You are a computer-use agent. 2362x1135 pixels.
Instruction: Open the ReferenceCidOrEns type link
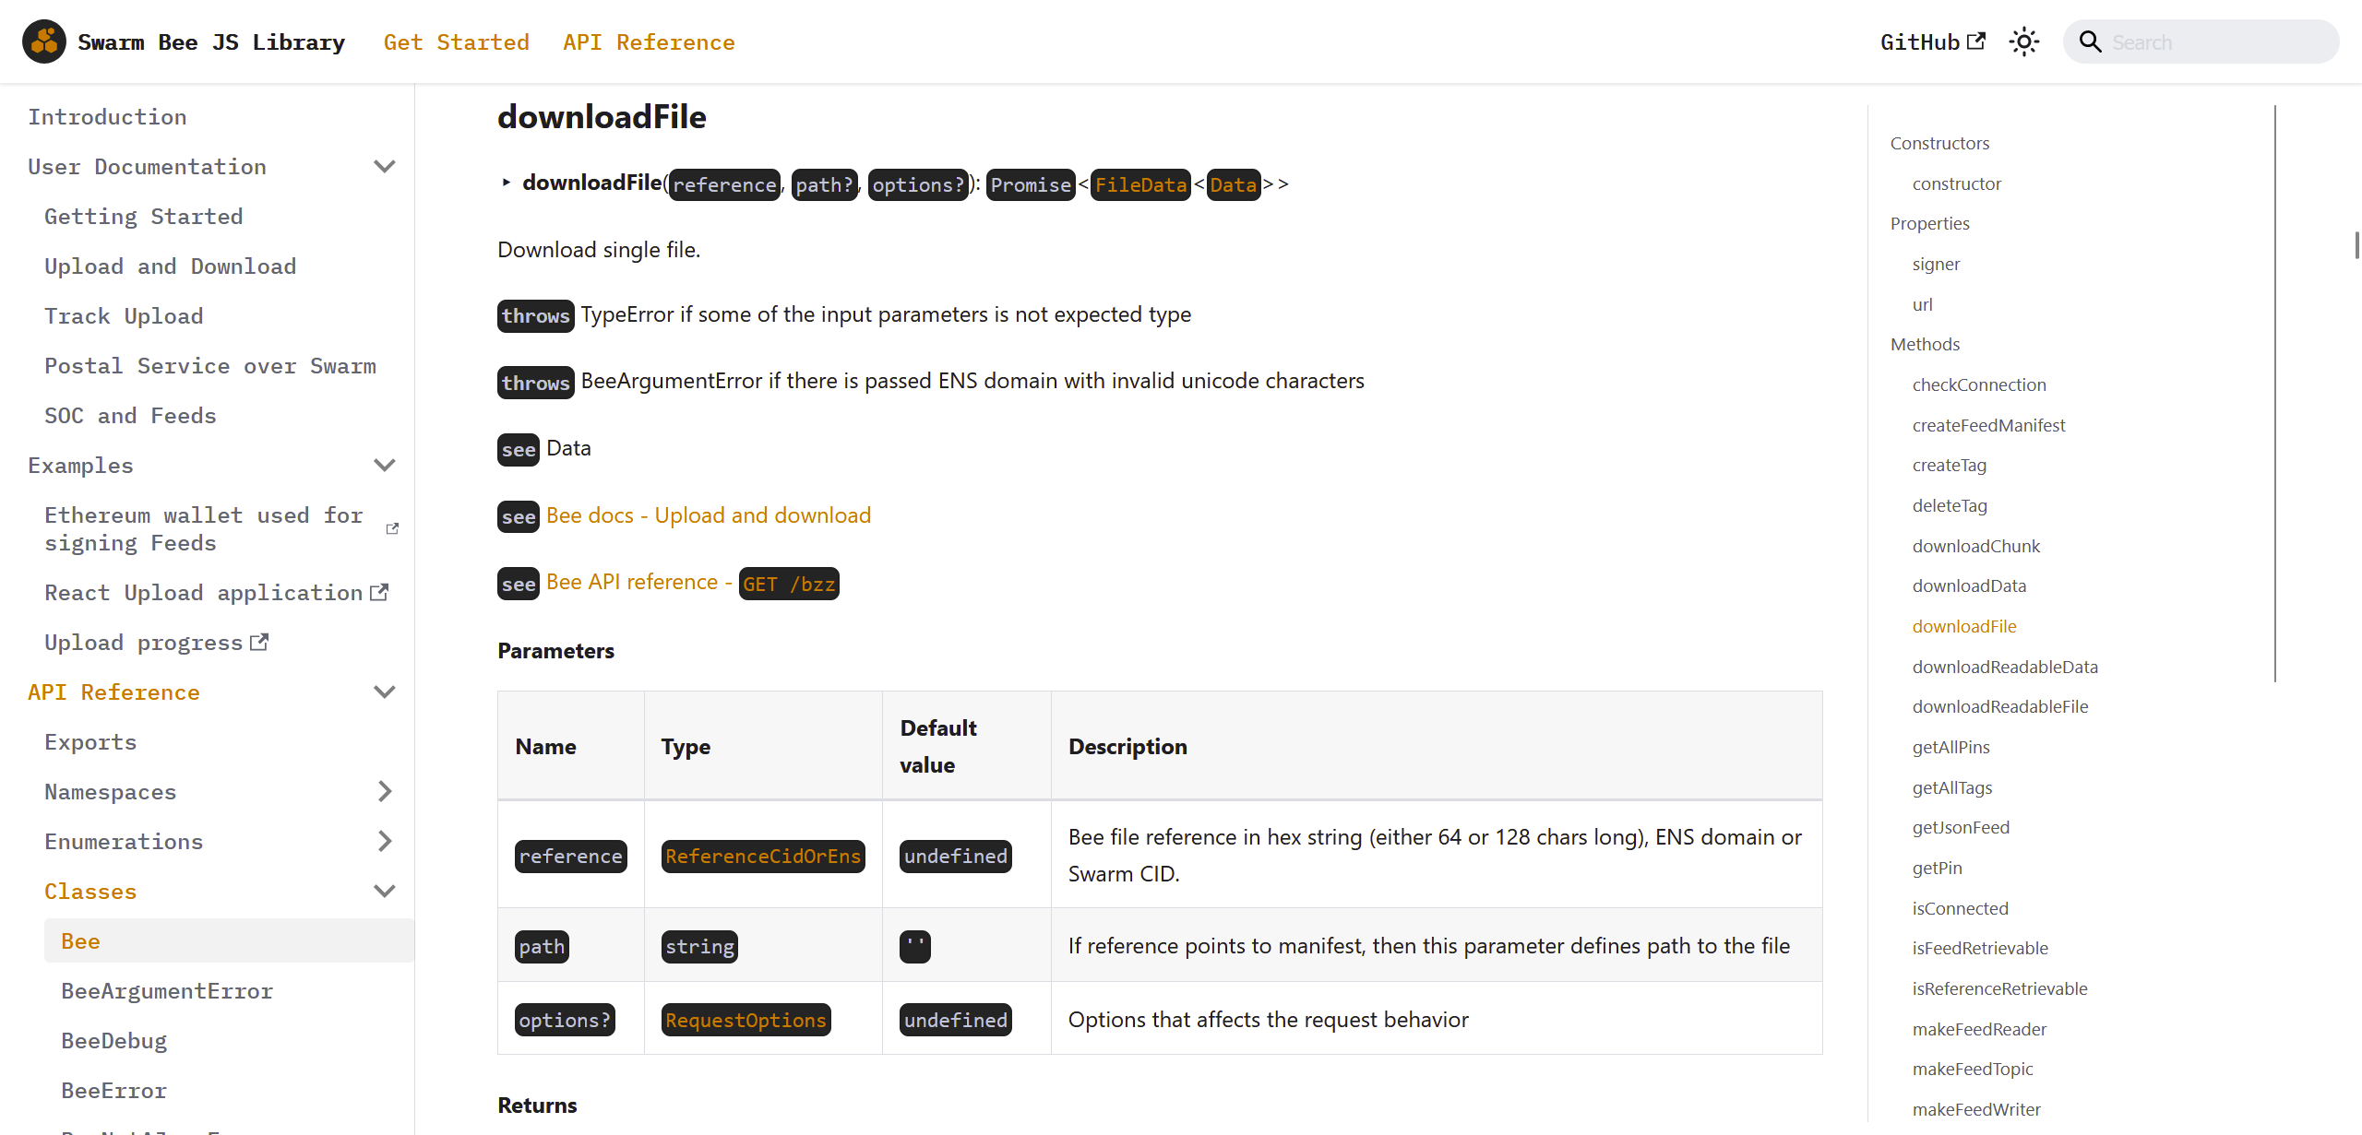(x=762, y=856)
